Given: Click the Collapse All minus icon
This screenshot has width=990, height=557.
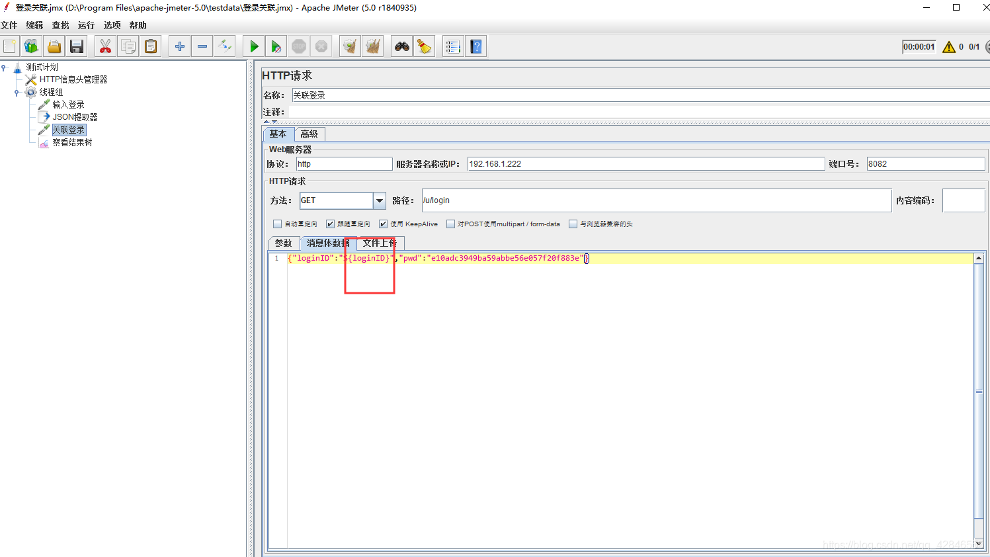Looking at the screenshot, I should pos(202,46).
